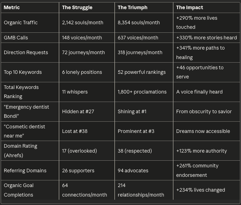The width and height of the screenshot is (241, 205).
Task: Select the "+123% more authority" cell
Action: click(x=202, y=151)
